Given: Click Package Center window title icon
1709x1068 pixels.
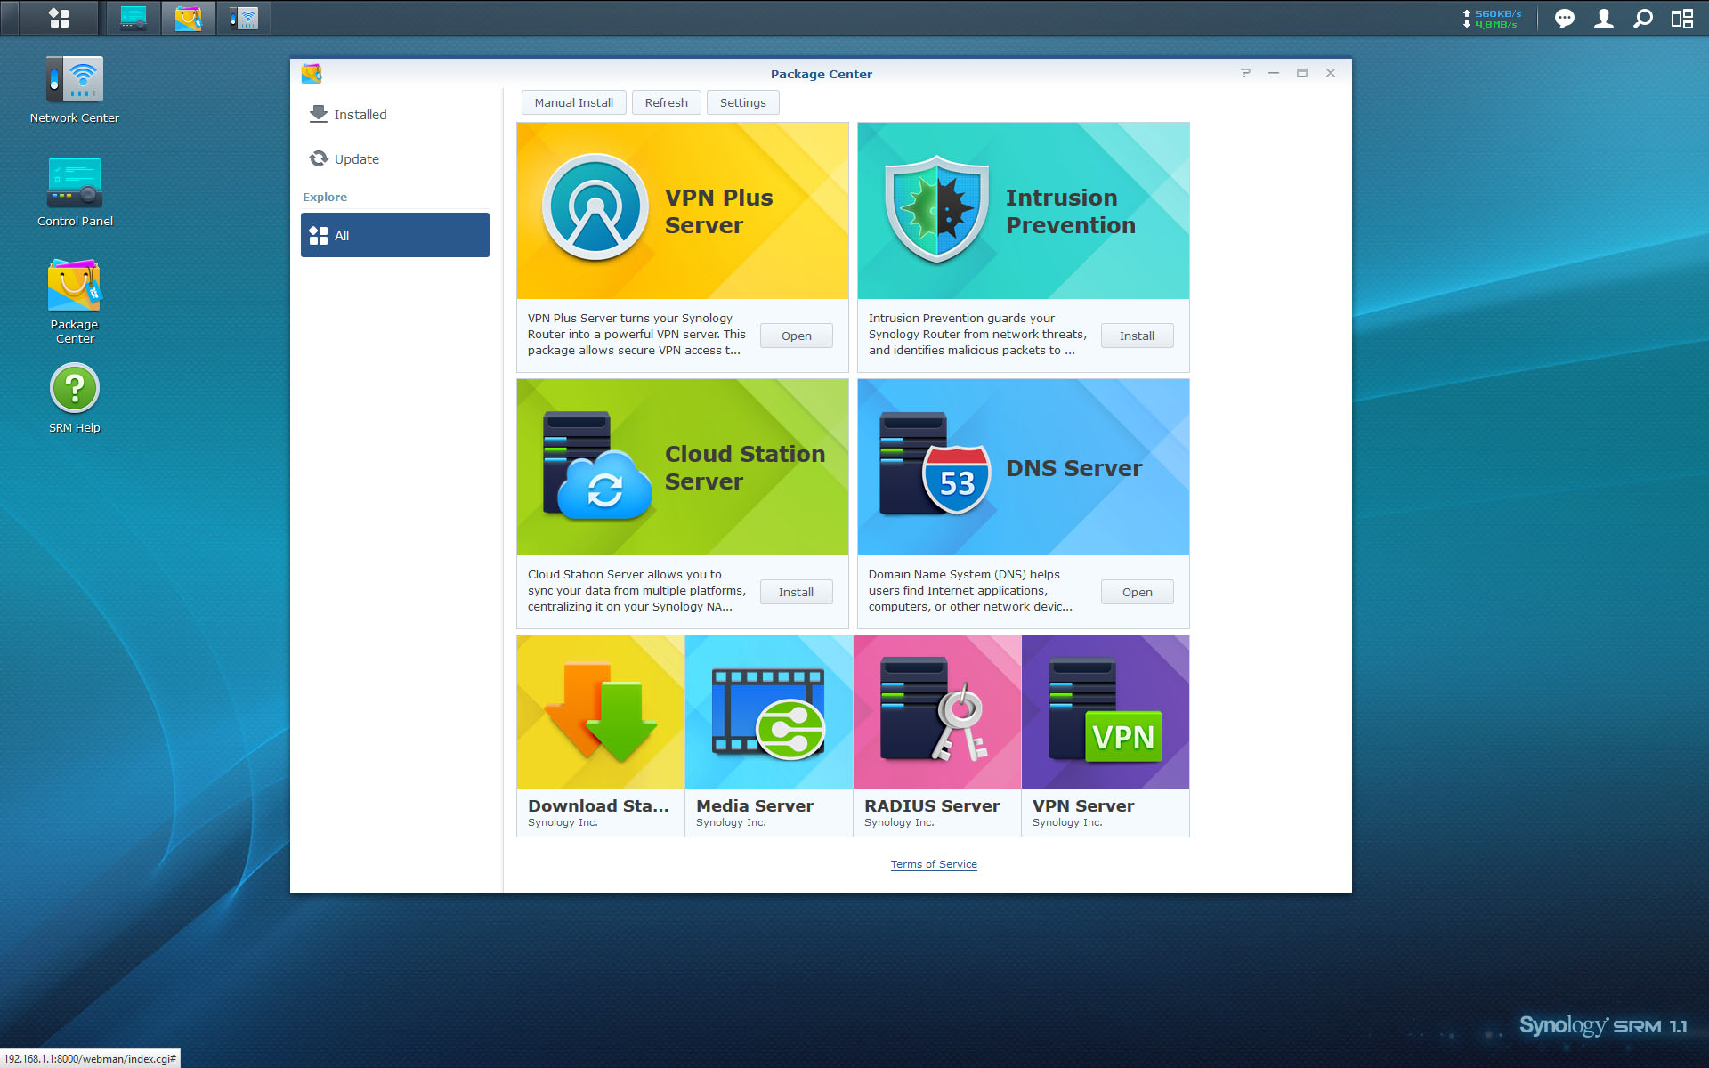Looking at the screenshot, I should coord(312,73).
